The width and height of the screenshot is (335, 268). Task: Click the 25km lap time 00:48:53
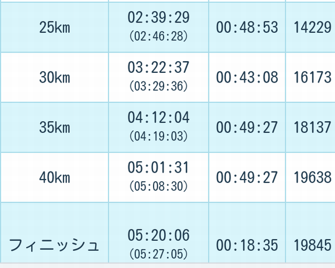pyautogui.click(x=247, y=27)
